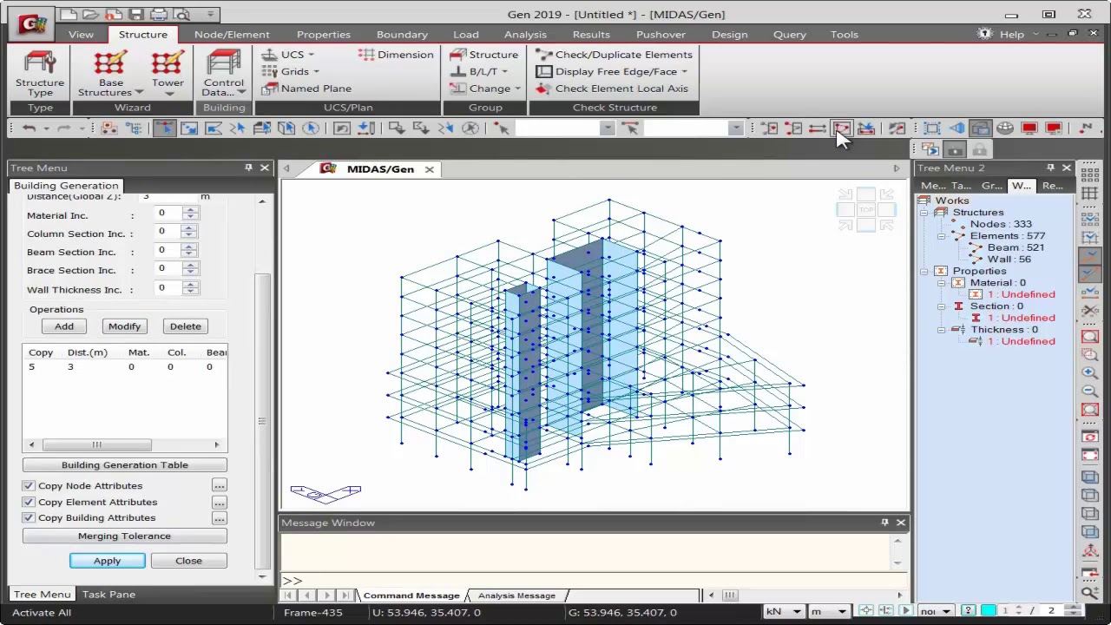
Task: Click options button next to Copy Node Attributes
Action: (219, 486)
